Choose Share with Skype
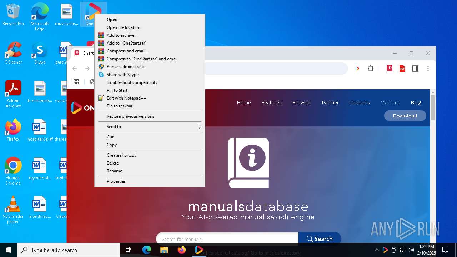Screen dimensions: 457x257 click(x=150, y=75)
